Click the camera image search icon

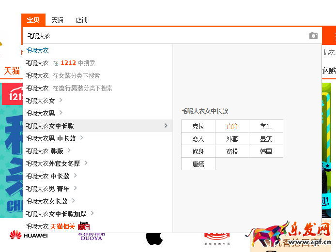point(313,36)
